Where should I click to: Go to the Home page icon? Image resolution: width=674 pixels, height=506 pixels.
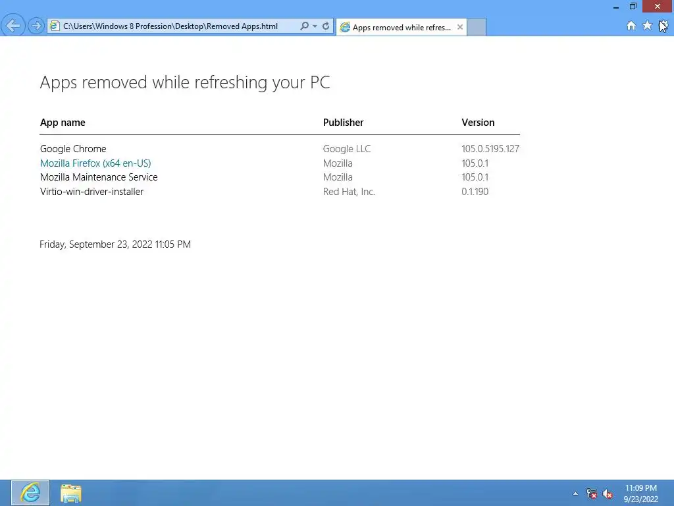pyautogui.click(x=631, y=26)
